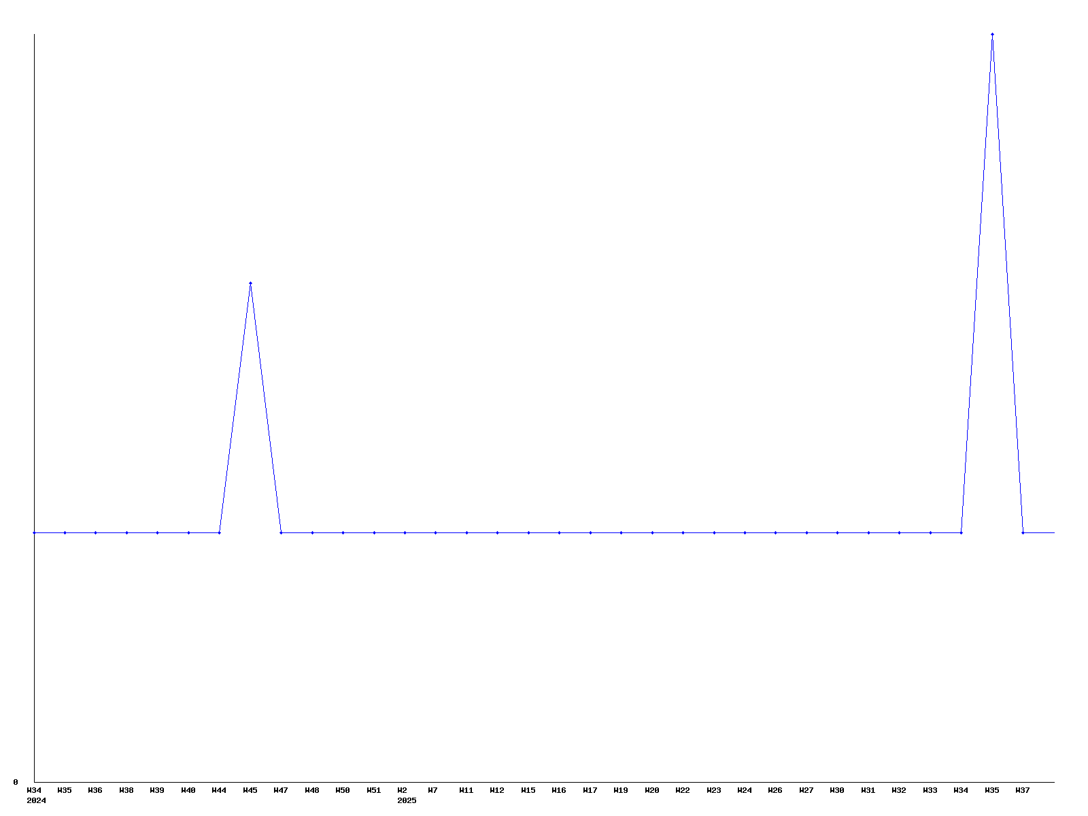Click the W45 x-axis label
1088x816 pixels.
coord(250,790)
